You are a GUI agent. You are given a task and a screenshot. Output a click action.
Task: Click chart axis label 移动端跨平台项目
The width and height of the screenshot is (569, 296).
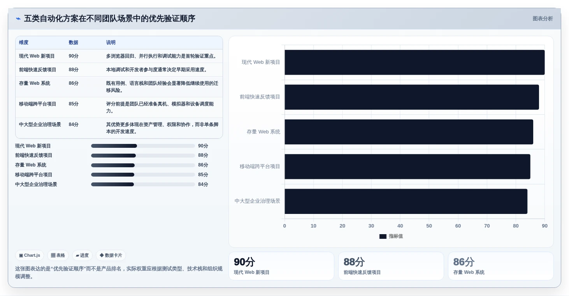tap(260, 166)
